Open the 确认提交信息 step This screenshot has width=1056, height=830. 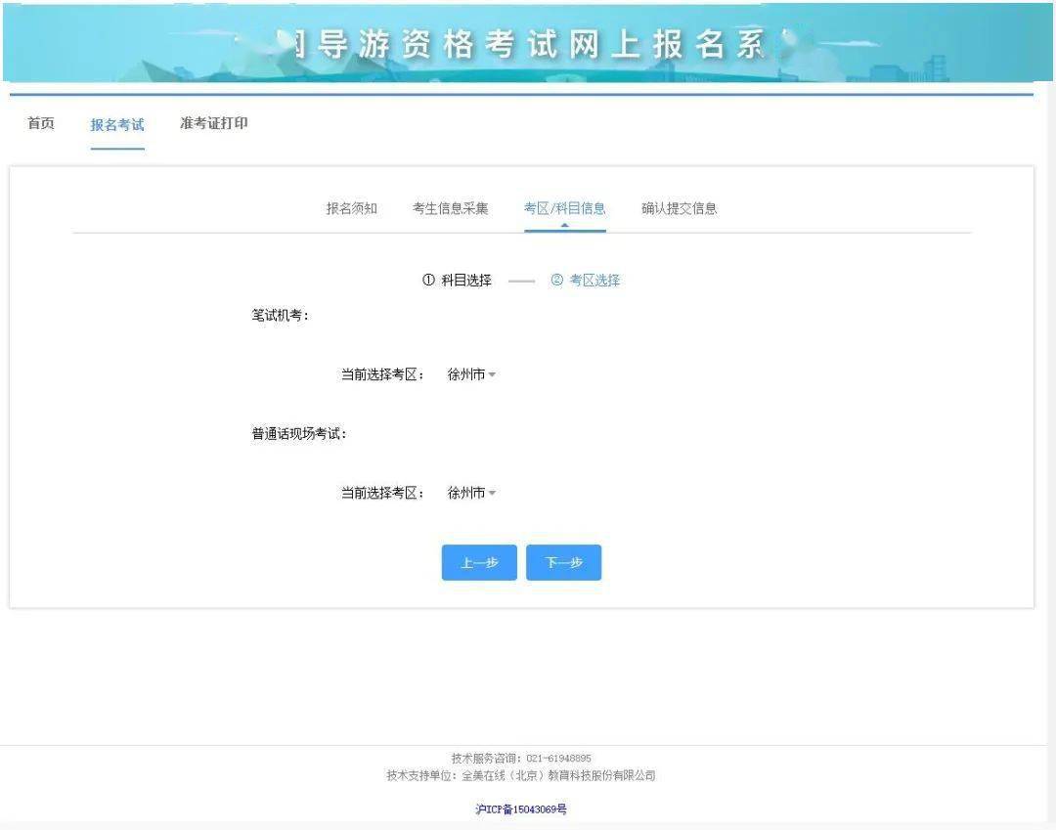pyautogui.click(x=679, y=208)
